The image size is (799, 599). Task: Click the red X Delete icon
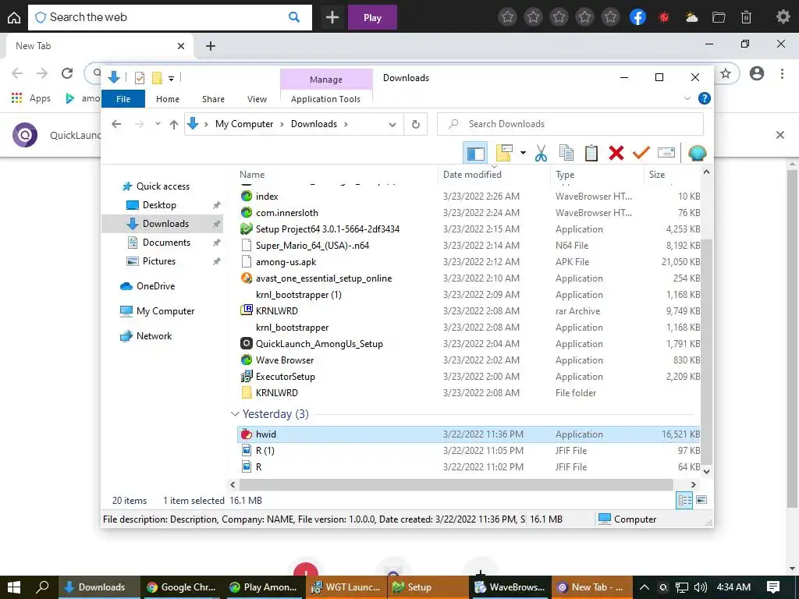tap(616, 153)
